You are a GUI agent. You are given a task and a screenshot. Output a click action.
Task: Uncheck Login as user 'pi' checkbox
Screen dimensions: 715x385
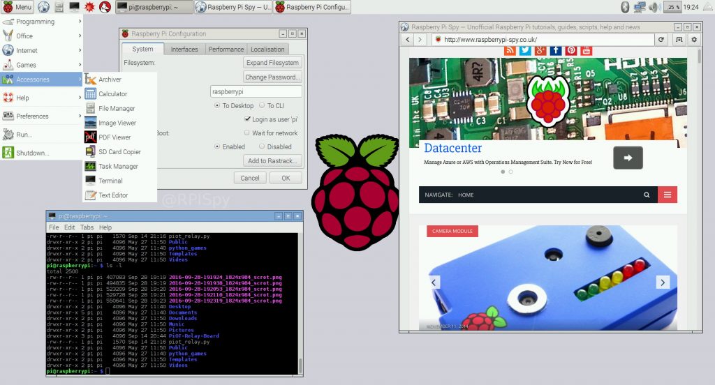[248, 119]
